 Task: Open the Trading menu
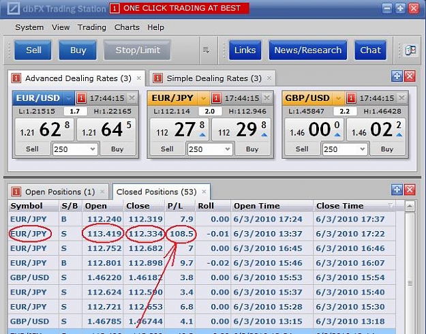[92, 27]
